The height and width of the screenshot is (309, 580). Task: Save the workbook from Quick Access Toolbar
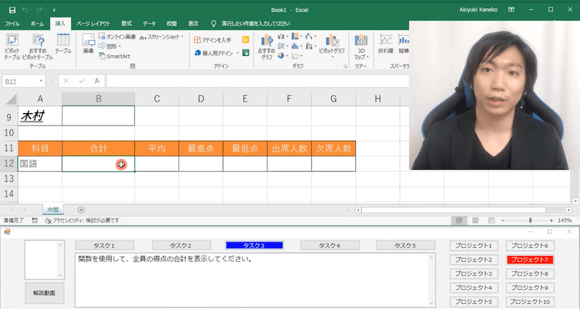click(x=12, y=10)
